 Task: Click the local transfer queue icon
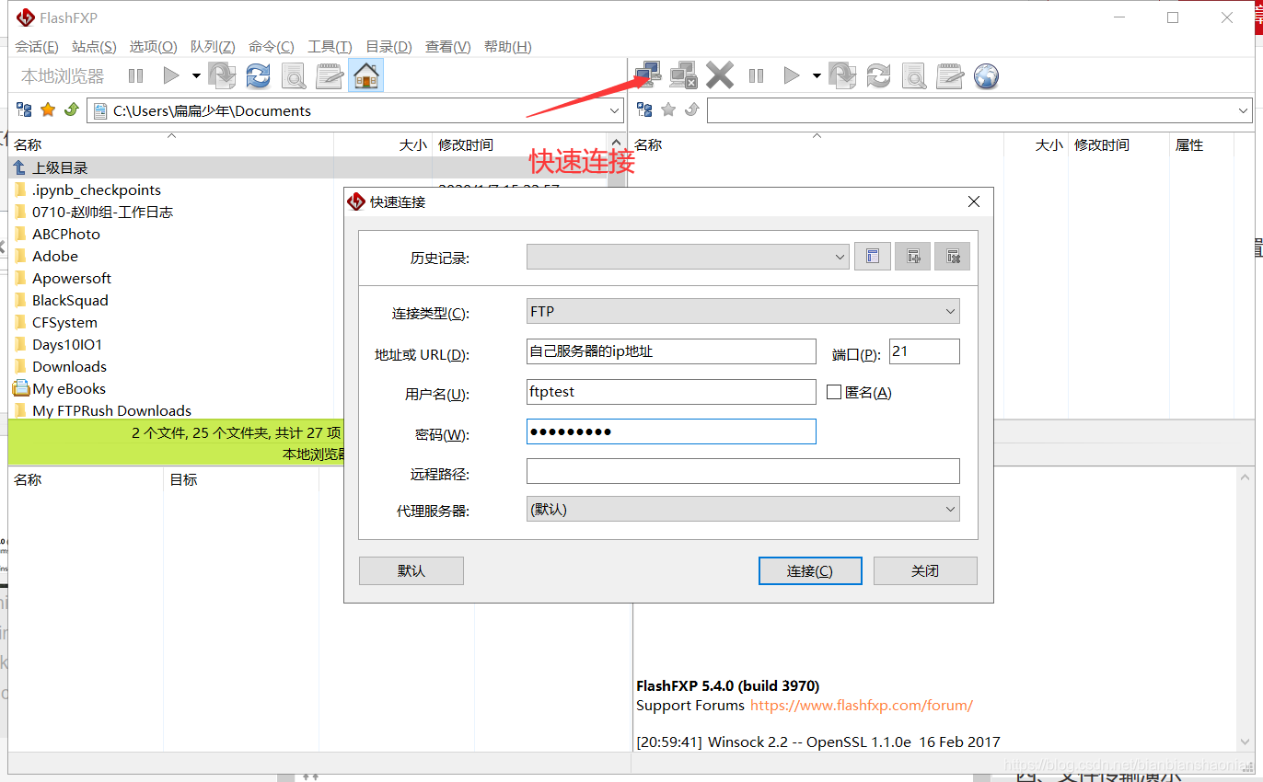pos(223,75)
